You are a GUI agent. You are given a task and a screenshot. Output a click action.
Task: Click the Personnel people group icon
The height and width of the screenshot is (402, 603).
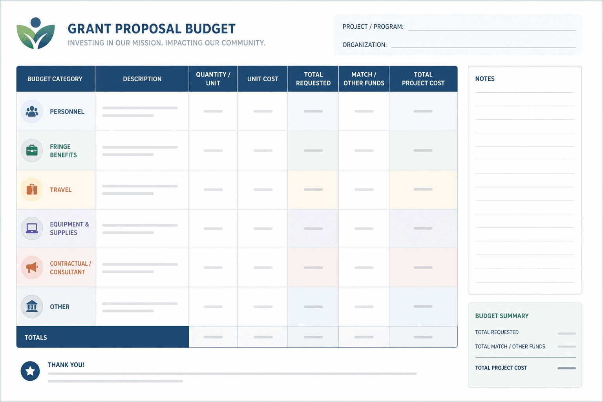[x=32, y=111]
